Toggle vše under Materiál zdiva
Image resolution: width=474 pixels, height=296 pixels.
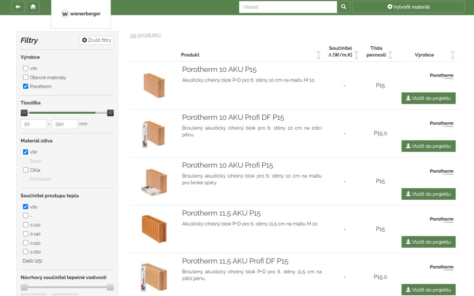[25, 152]
